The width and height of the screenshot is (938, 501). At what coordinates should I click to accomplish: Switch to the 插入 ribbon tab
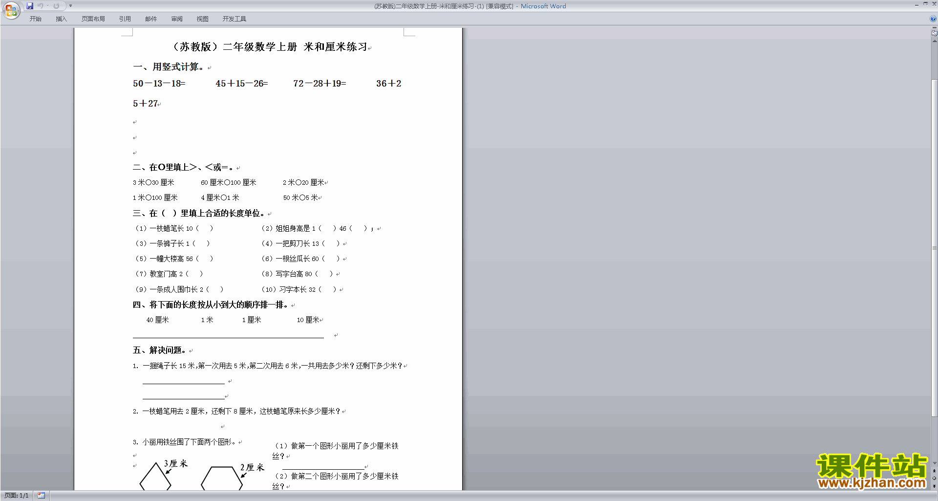coord(61,19)
